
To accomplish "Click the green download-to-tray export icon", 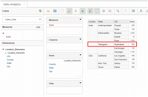I will tap(141, 11).
